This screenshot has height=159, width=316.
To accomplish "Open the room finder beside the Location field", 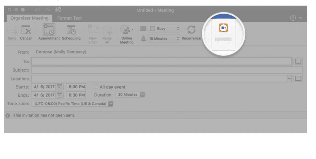I will pos(298,78).
